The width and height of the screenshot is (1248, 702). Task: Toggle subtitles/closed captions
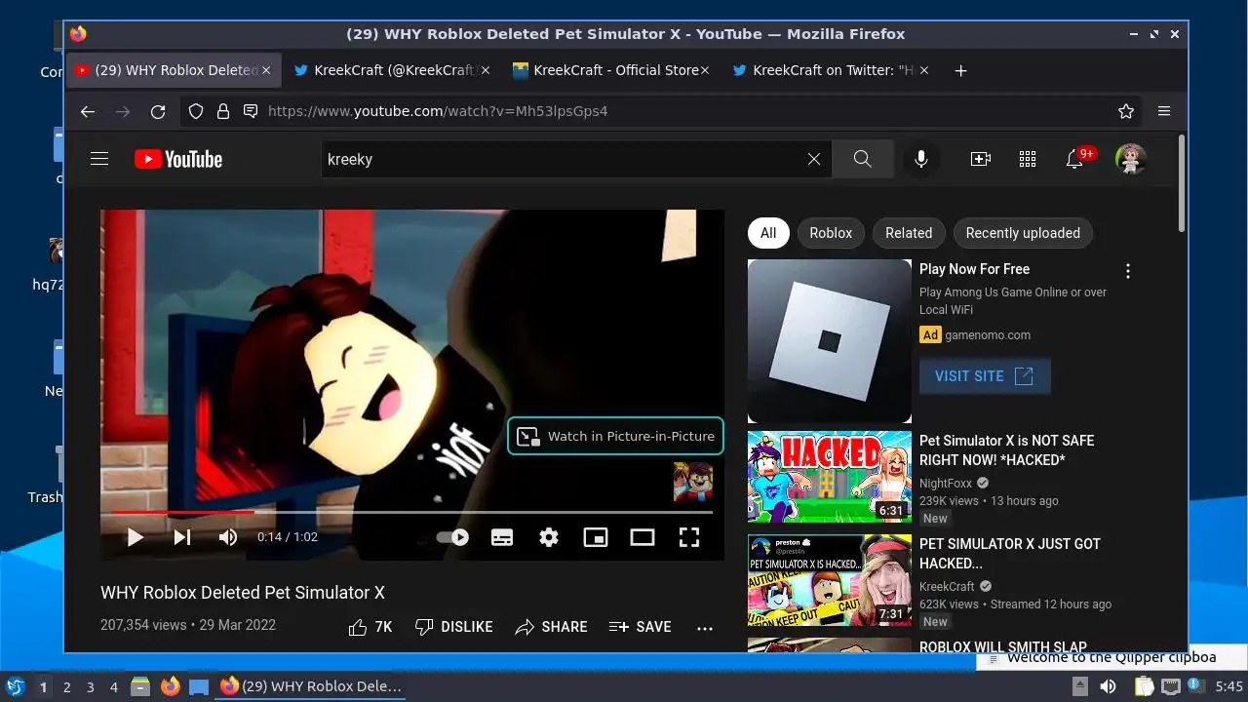(502, 537)
